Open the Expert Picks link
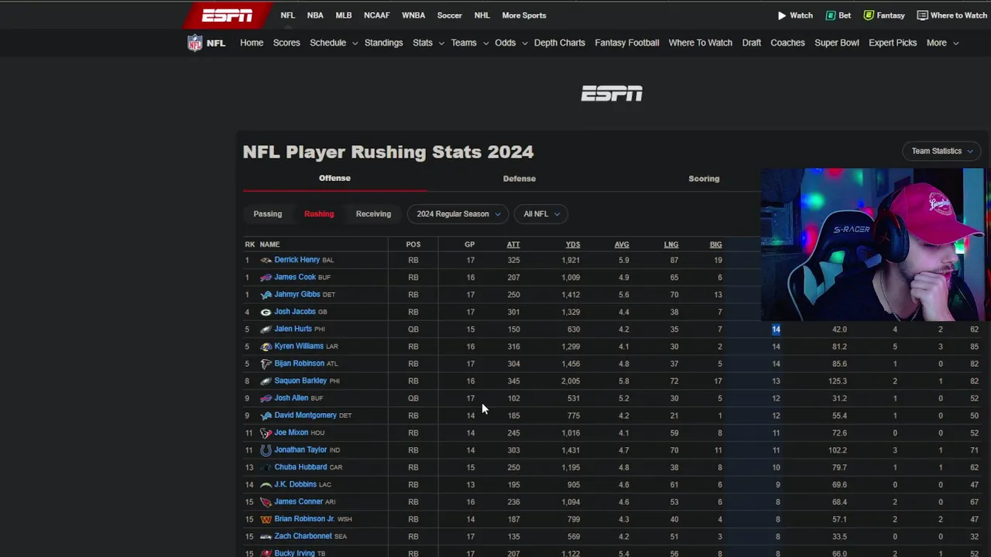Screen dimensions: 991x557 (x=893, y=43)
